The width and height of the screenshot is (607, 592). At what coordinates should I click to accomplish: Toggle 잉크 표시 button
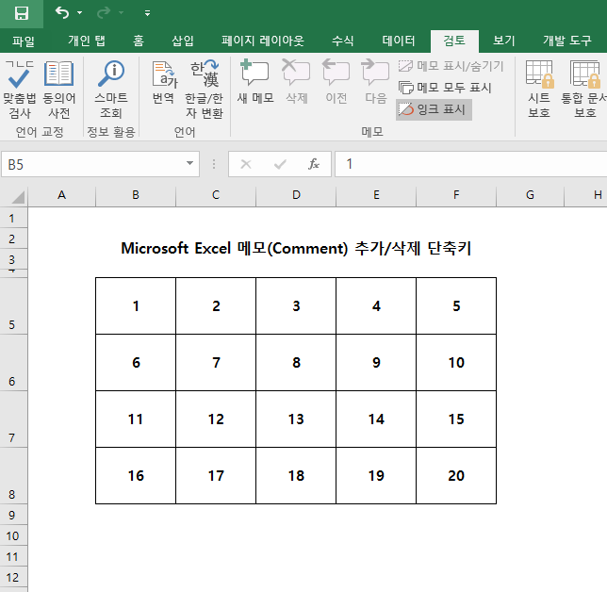pyautogui.click(x=434, y=109)
